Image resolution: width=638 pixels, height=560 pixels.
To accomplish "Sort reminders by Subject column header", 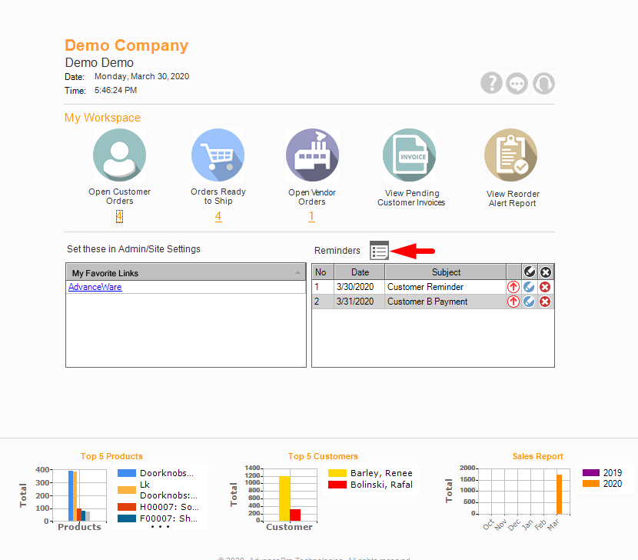I will [446, 272].
